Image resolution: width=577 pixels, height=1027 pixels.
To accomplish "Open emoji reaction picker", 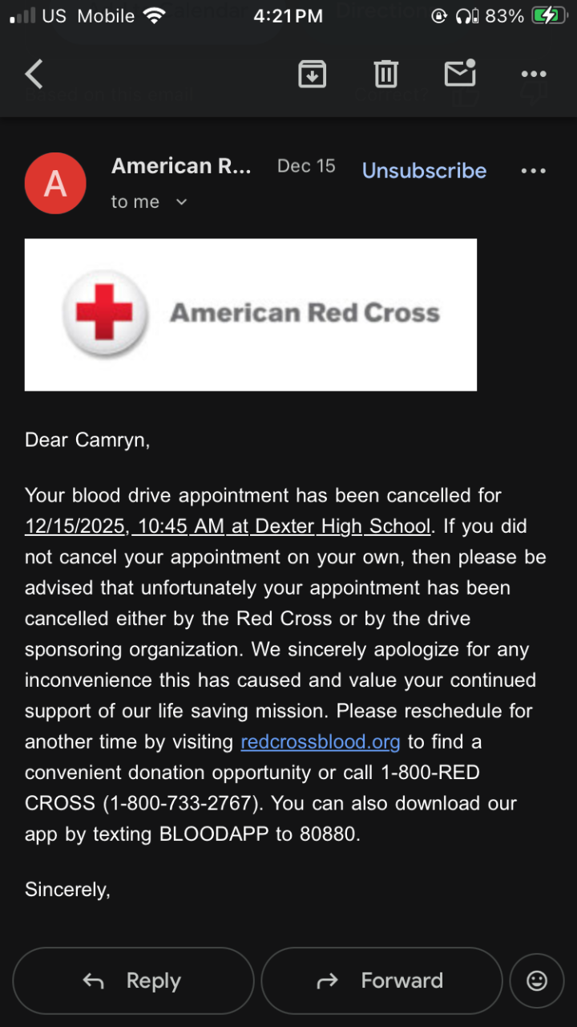I will click(536, 980).
